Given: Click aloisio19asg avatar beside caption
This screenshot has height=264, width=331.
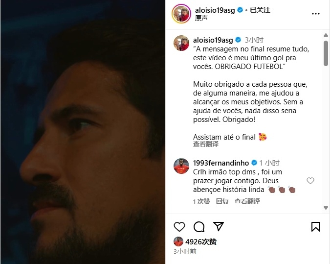Looking at the screenshot, I should pyautogui.click(x=181, y=43).
